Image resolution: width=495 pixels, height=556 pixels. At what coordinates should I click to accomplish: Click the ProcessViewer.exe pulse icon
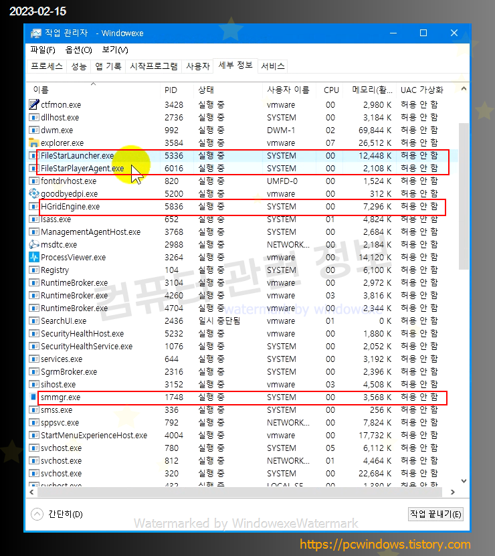point(33,257)
